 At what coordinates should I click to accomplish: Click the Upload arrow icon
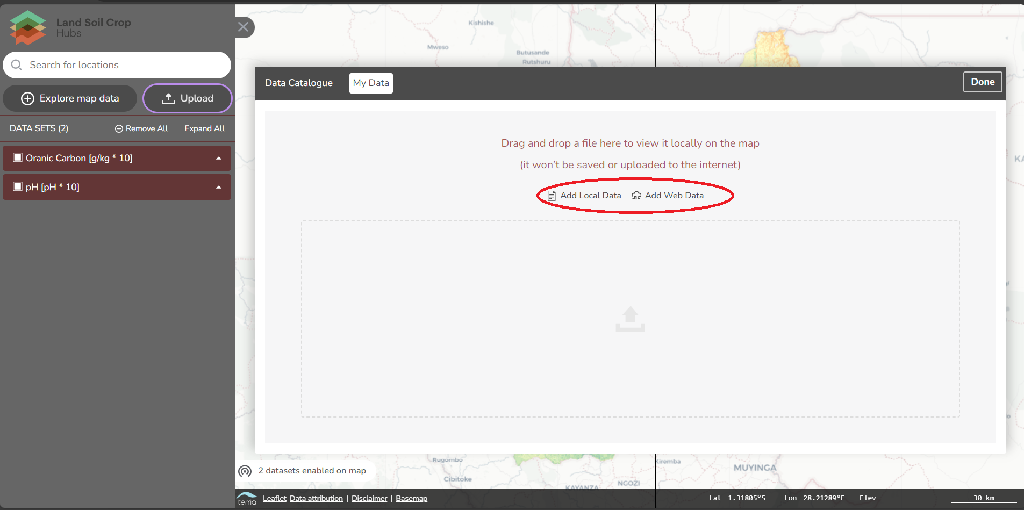tap(168, 98)
